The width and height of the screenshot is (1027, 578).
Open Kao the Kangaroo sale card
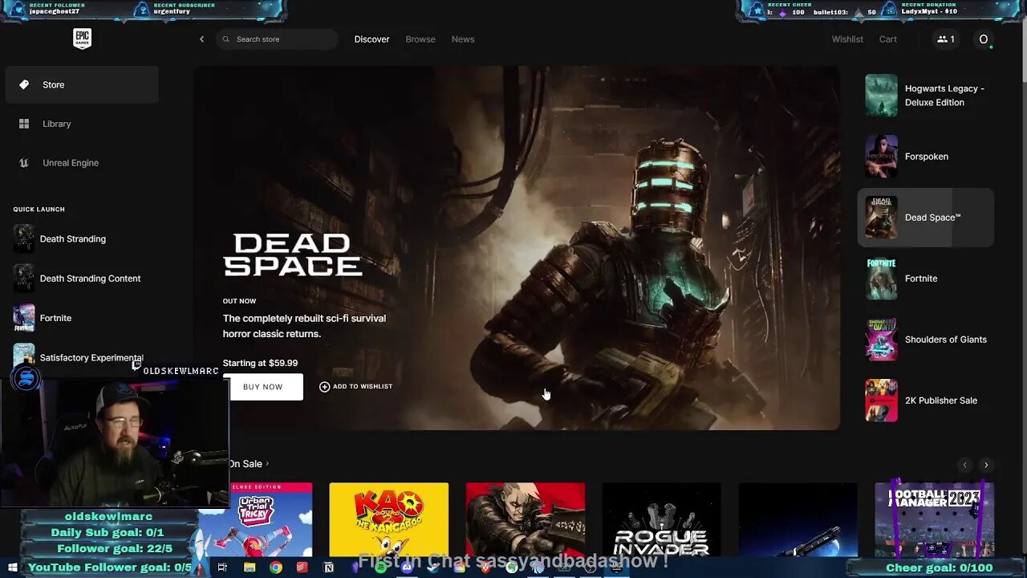click(389, 519)
